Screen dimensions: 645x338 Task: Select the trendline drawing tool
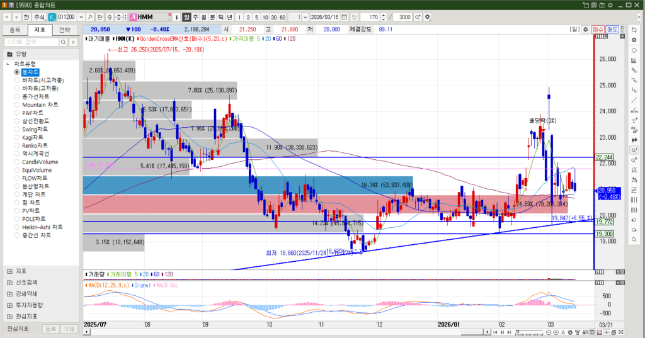click(634, 100)
